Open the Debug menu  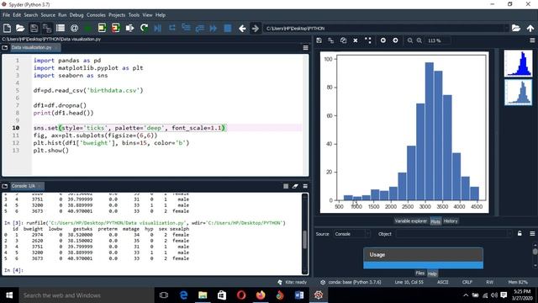click(76, 15)
